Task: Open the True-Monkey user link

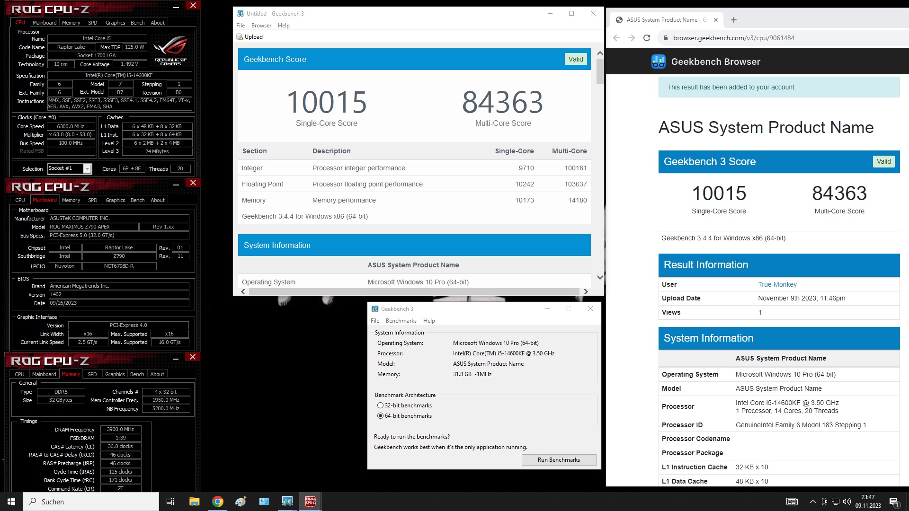Action: coord(777,284)
